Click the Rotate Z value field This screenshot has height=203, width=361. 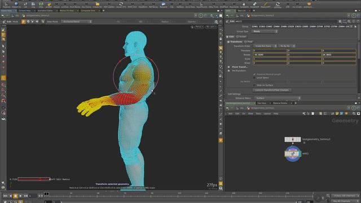coord(339,55)
